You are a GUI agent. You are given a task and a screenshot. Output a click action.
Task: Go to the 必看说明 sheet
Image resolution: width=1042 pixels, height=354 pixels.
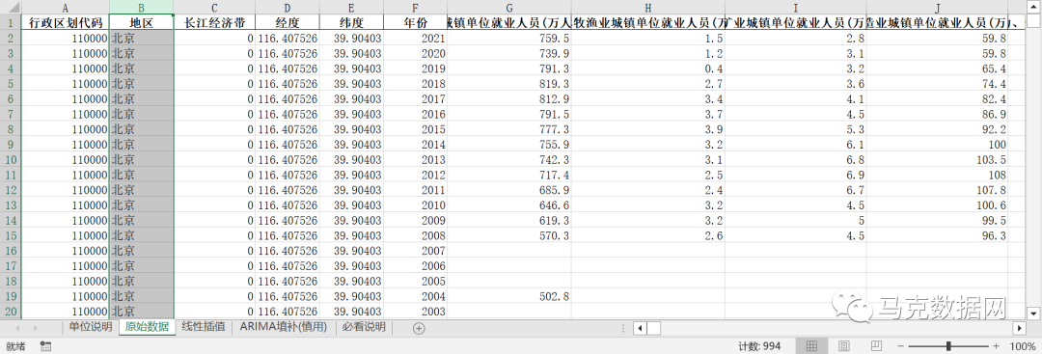tap(364, 327)
